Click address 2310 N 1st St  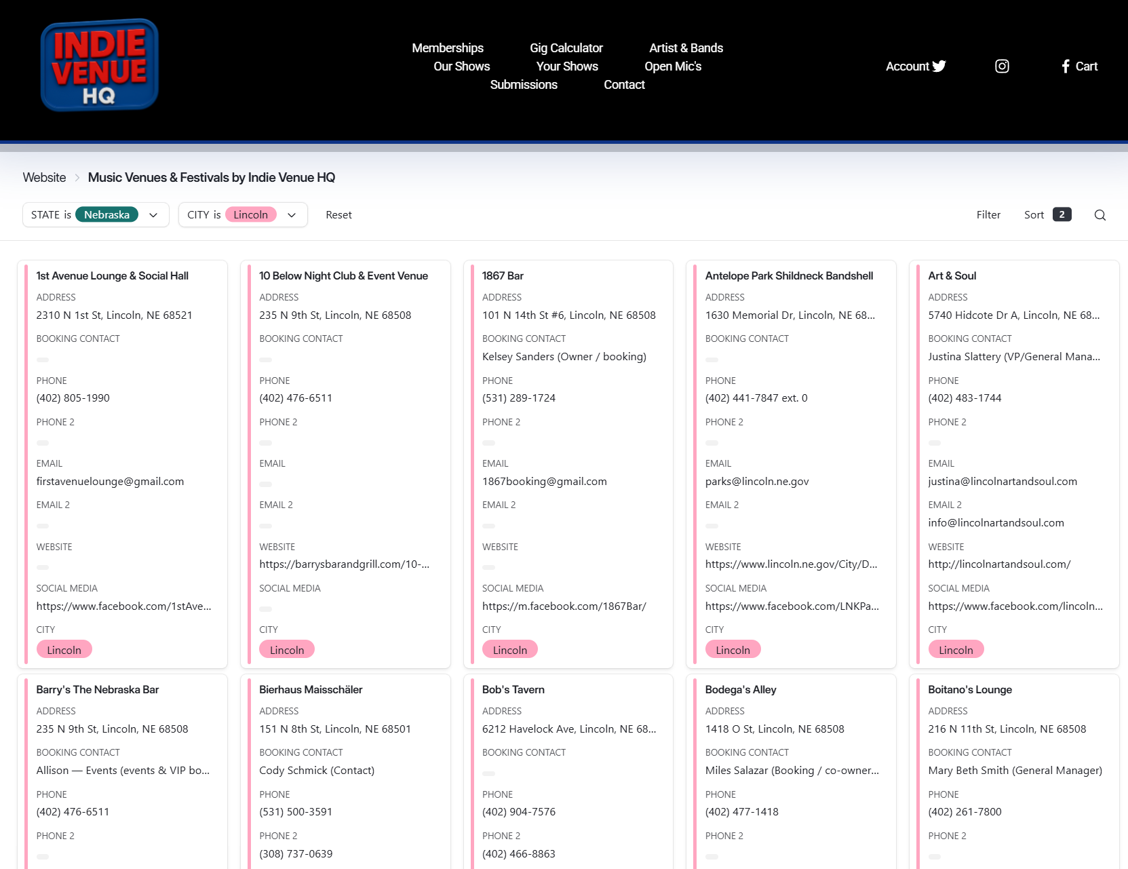114,315
